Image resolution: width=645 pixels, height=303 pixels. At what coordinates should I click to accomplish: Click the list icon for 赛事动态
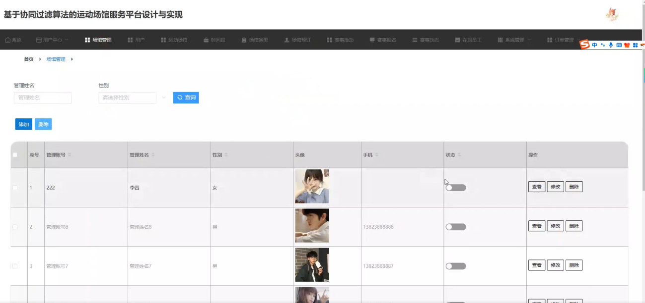pyautogui.click(x=415, y=40)
